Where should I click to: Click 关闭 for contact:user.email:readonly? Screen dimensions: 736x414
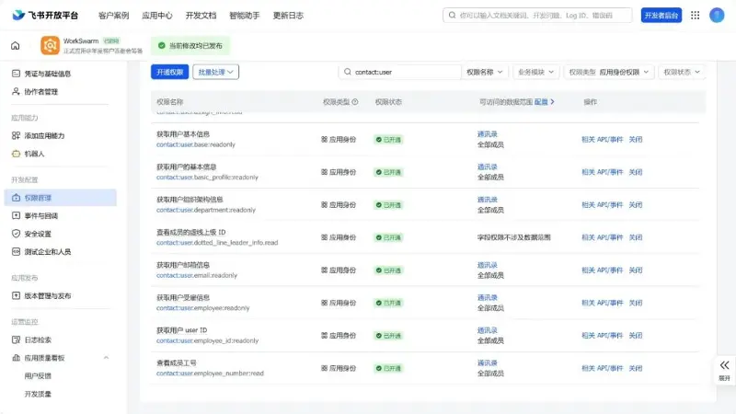pos(636,270)
